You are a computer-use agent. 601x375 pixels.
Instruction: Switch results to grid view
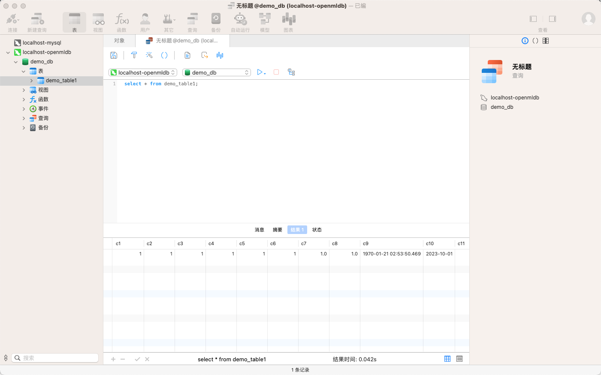[x=447, y=359]
